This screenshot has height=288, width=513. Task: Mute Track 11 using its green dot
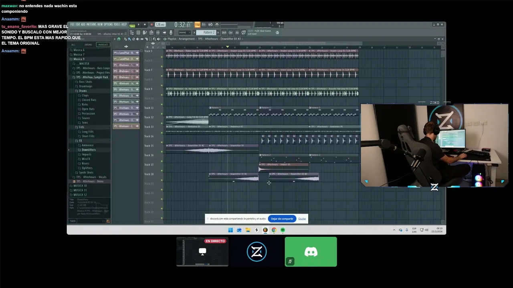pyautogui.click(x=162, y=114)
